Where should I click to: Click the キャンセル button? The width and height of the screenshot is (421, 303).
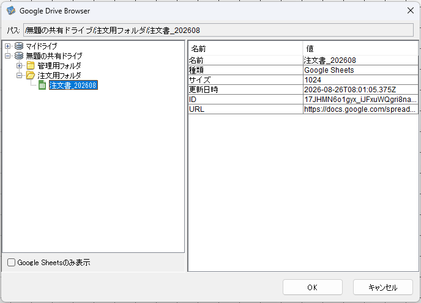pyautogui.click(x=383, y=288)
